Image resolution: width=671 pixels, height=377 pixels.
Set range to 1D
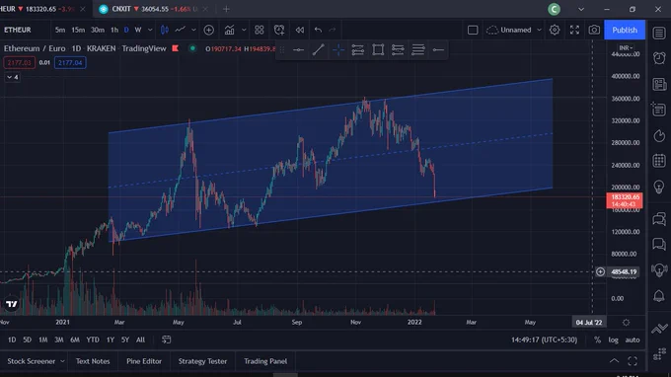tap(12, 339)
